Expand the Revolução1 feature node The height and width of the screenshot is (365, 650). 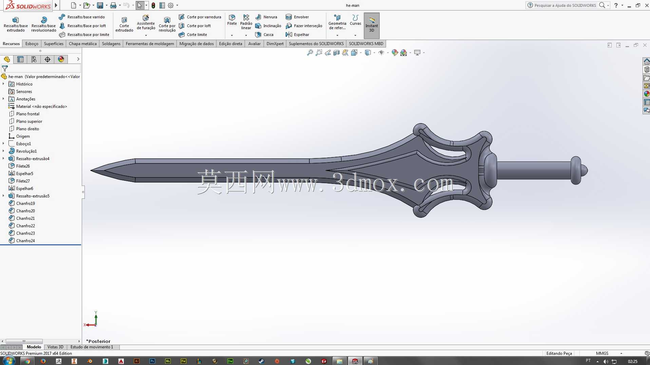pos(3,151)
